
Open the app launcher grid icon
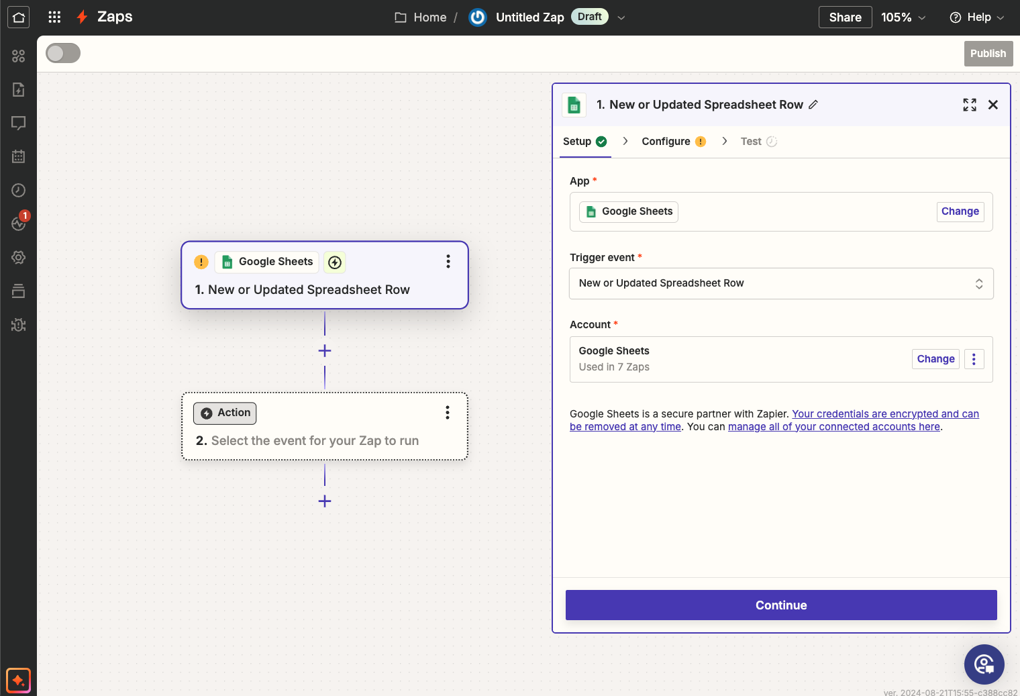(x=54, y=17)
